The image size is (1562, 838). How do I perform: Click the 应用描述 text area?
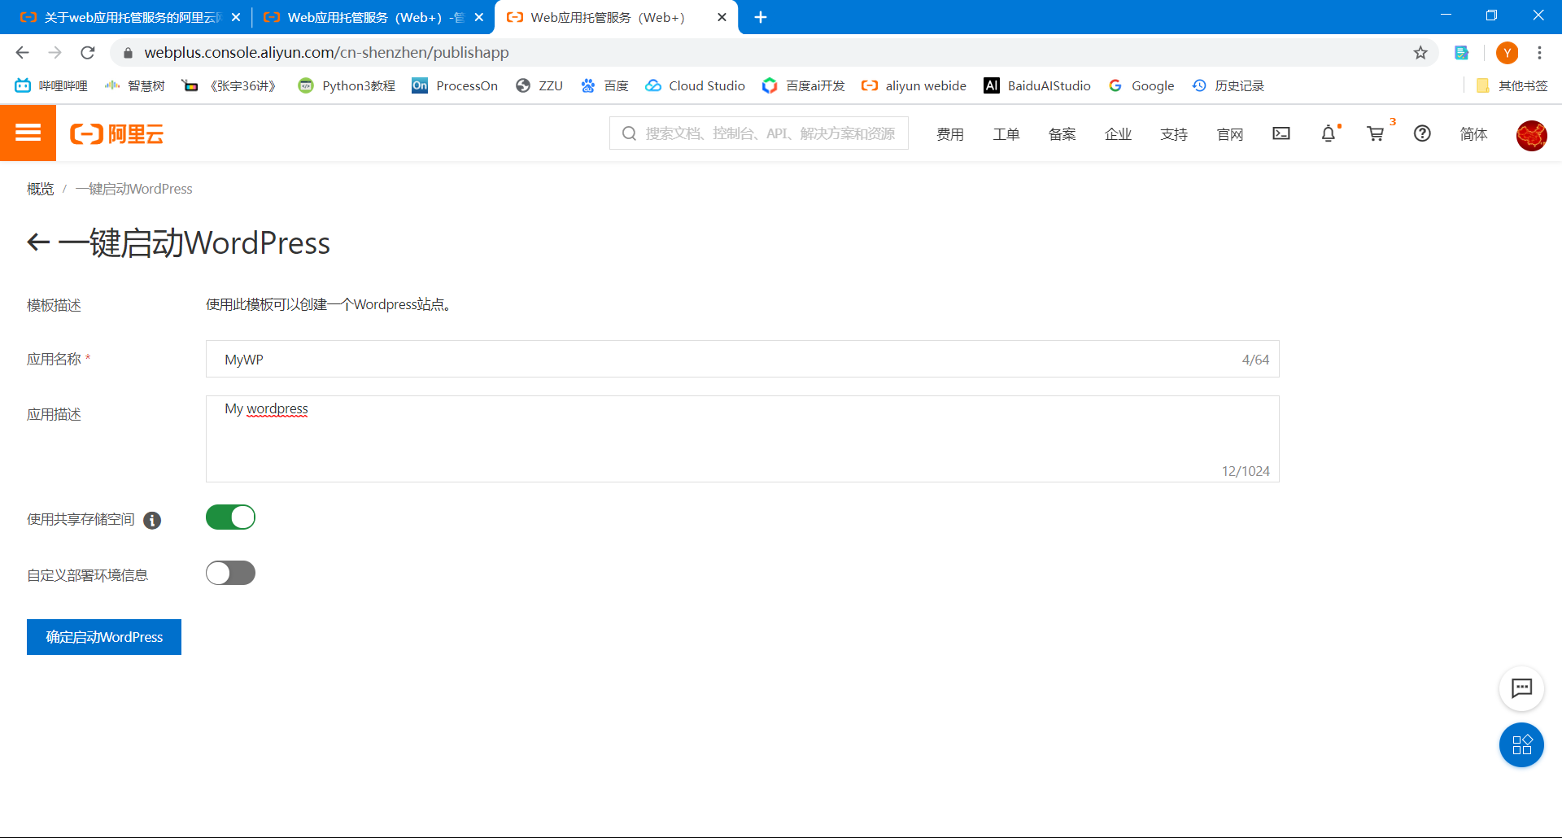click(742, 439)
